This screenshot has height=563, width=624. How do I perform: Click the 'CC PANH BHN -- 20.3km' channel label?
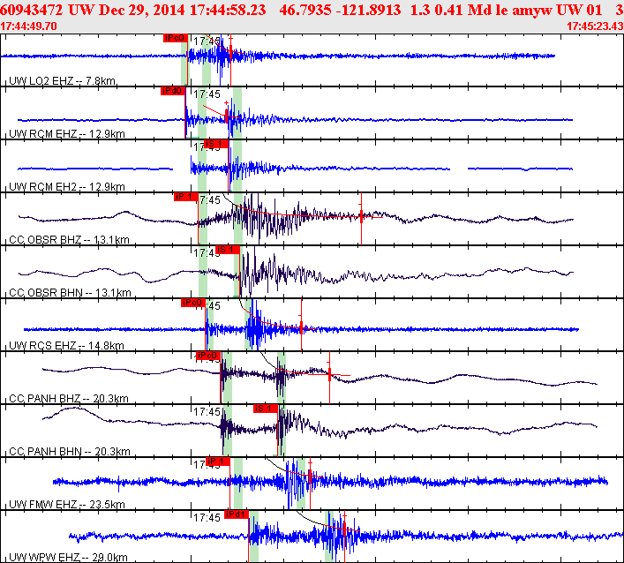(x=70, y=452)
